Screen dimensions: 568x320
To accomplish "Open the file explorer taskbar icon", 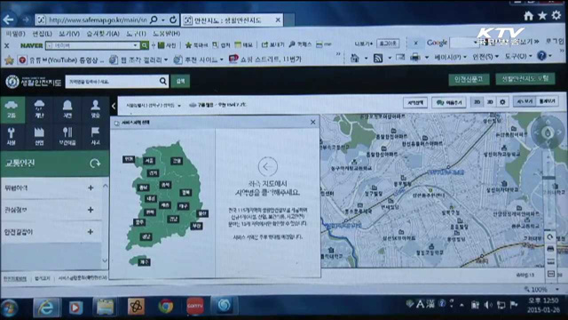I will point(105,307).
